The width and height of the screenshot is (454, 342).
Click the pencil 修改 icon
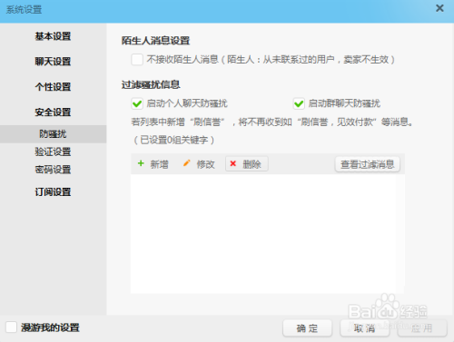[187, 163]
